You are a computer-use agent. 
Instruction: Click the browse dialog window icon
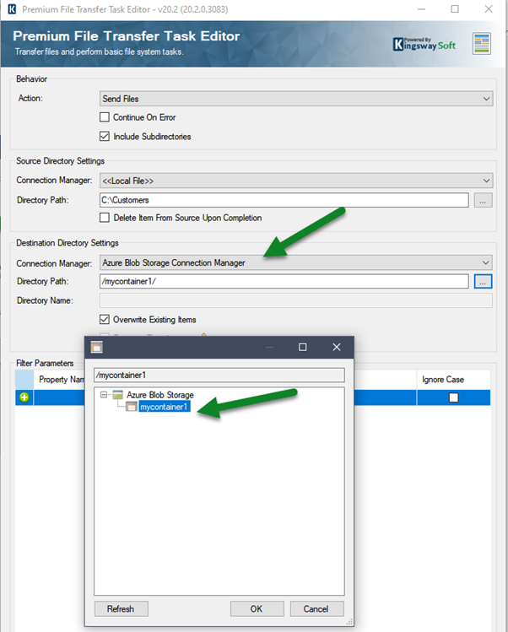pos(96,347)
